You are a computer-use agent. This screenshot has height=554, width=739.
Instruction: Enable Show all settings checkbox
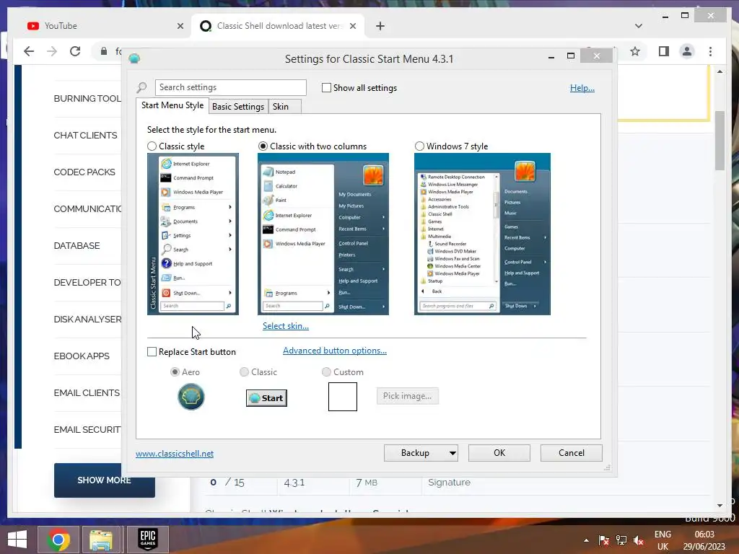coord(326,87)
